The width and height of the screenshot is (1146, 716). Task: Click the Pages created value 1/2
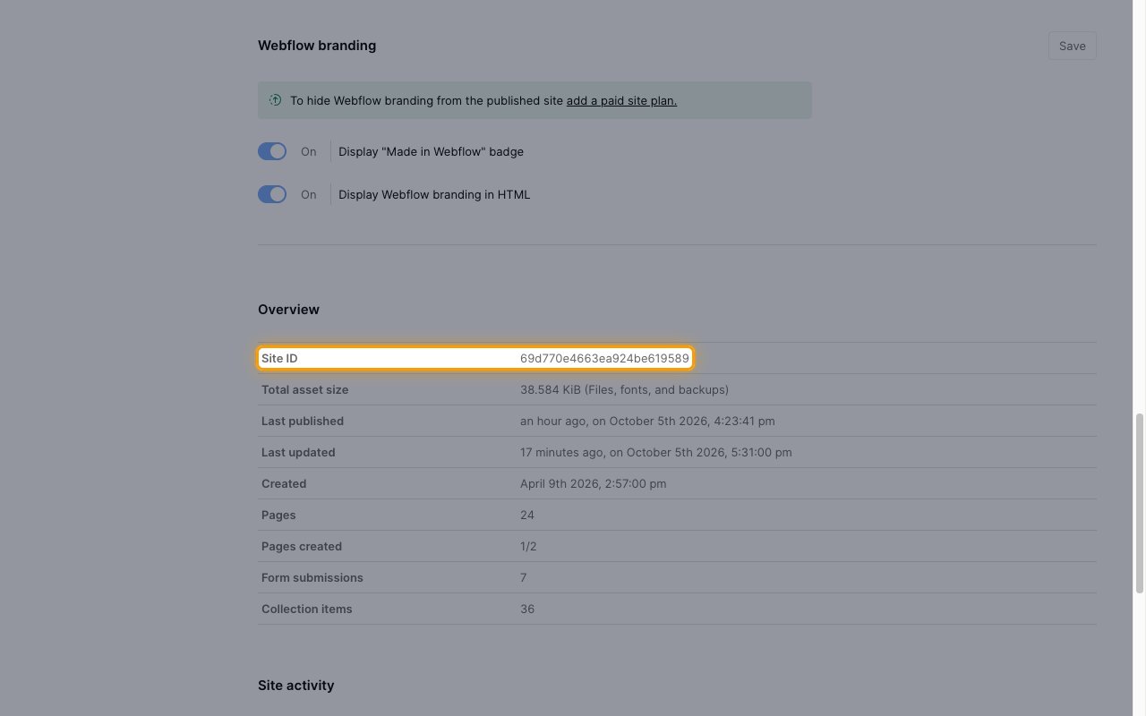click(x=528, y=546)
